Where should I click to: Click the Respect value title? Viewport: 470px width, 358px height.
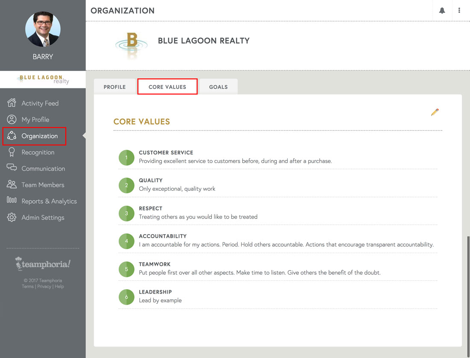pyautogui.click(x=150, y=208)
